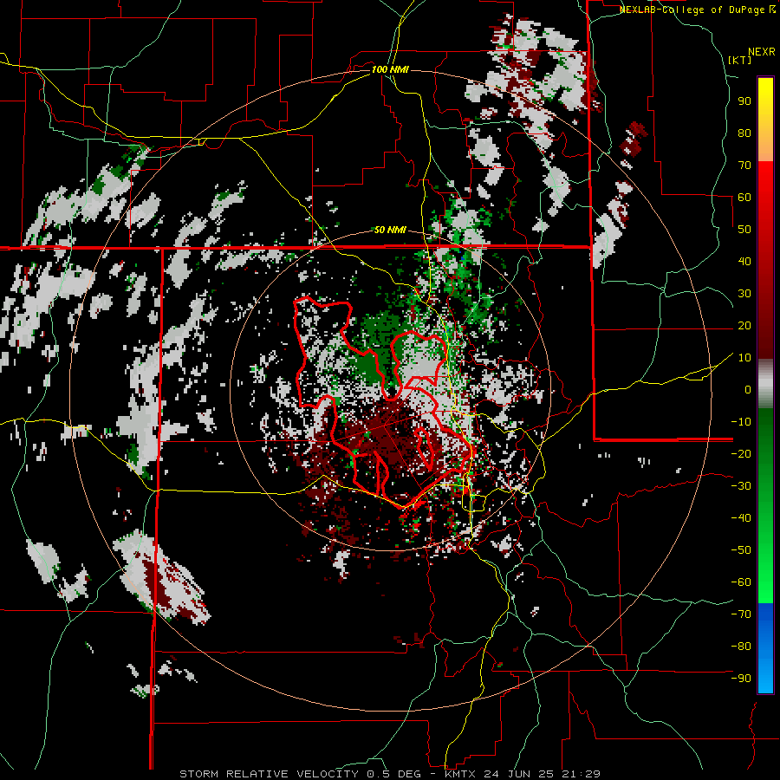Select the -50 value on the velocity scale
The height and width of the screenshot is (780, 780).
point(741,550)
